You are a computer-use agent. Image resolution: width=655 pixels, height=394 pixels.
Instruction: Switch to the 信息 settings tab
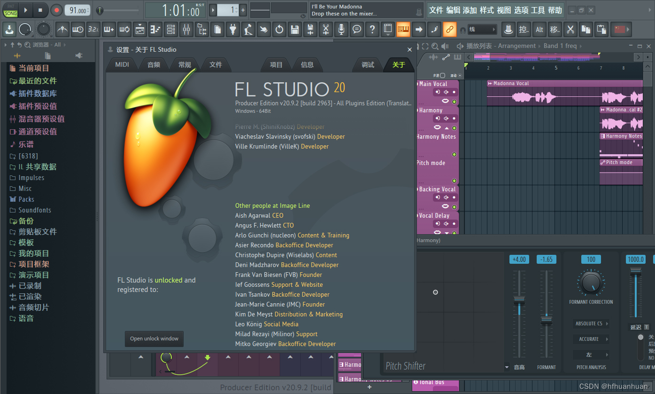[307, 65]
